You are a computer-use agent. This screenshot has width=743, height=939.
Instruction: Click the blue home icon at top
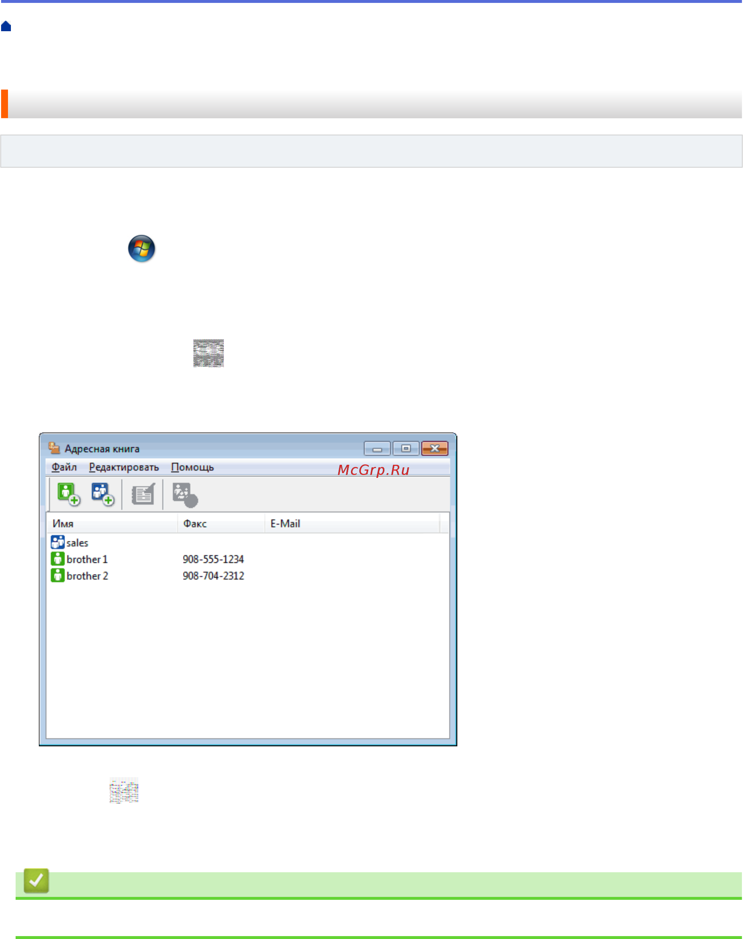(6, 26)
